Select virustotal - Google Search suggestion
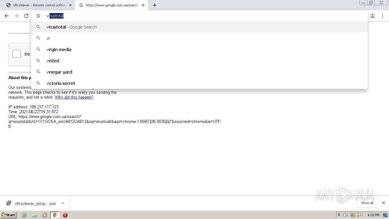389x219 pixels. [199, 27]
